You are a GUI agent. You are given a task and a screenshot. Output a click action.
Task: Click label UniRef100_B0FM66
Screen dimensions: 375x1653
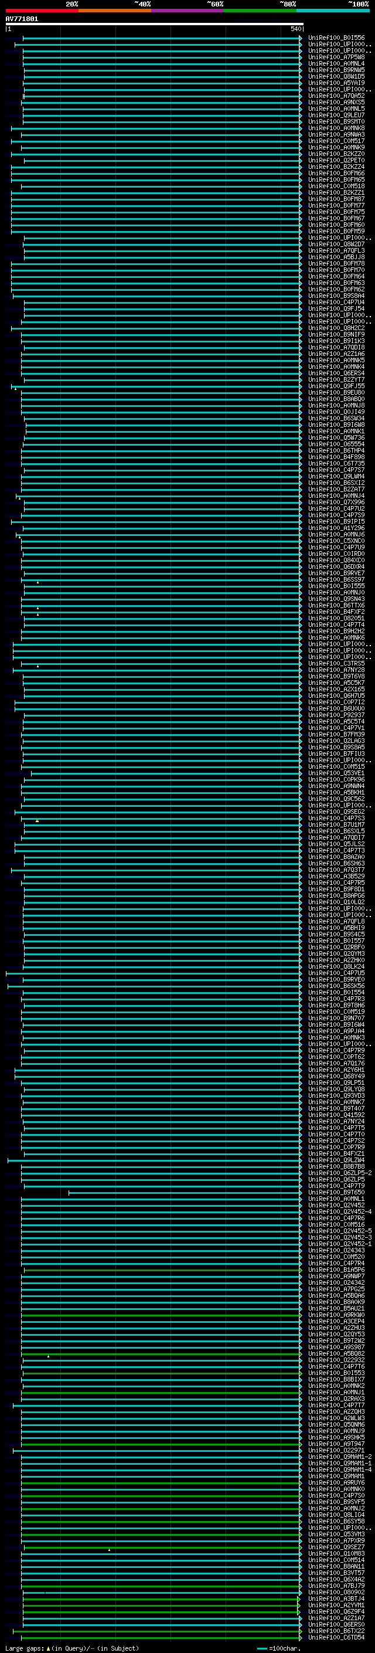point(336,173)
